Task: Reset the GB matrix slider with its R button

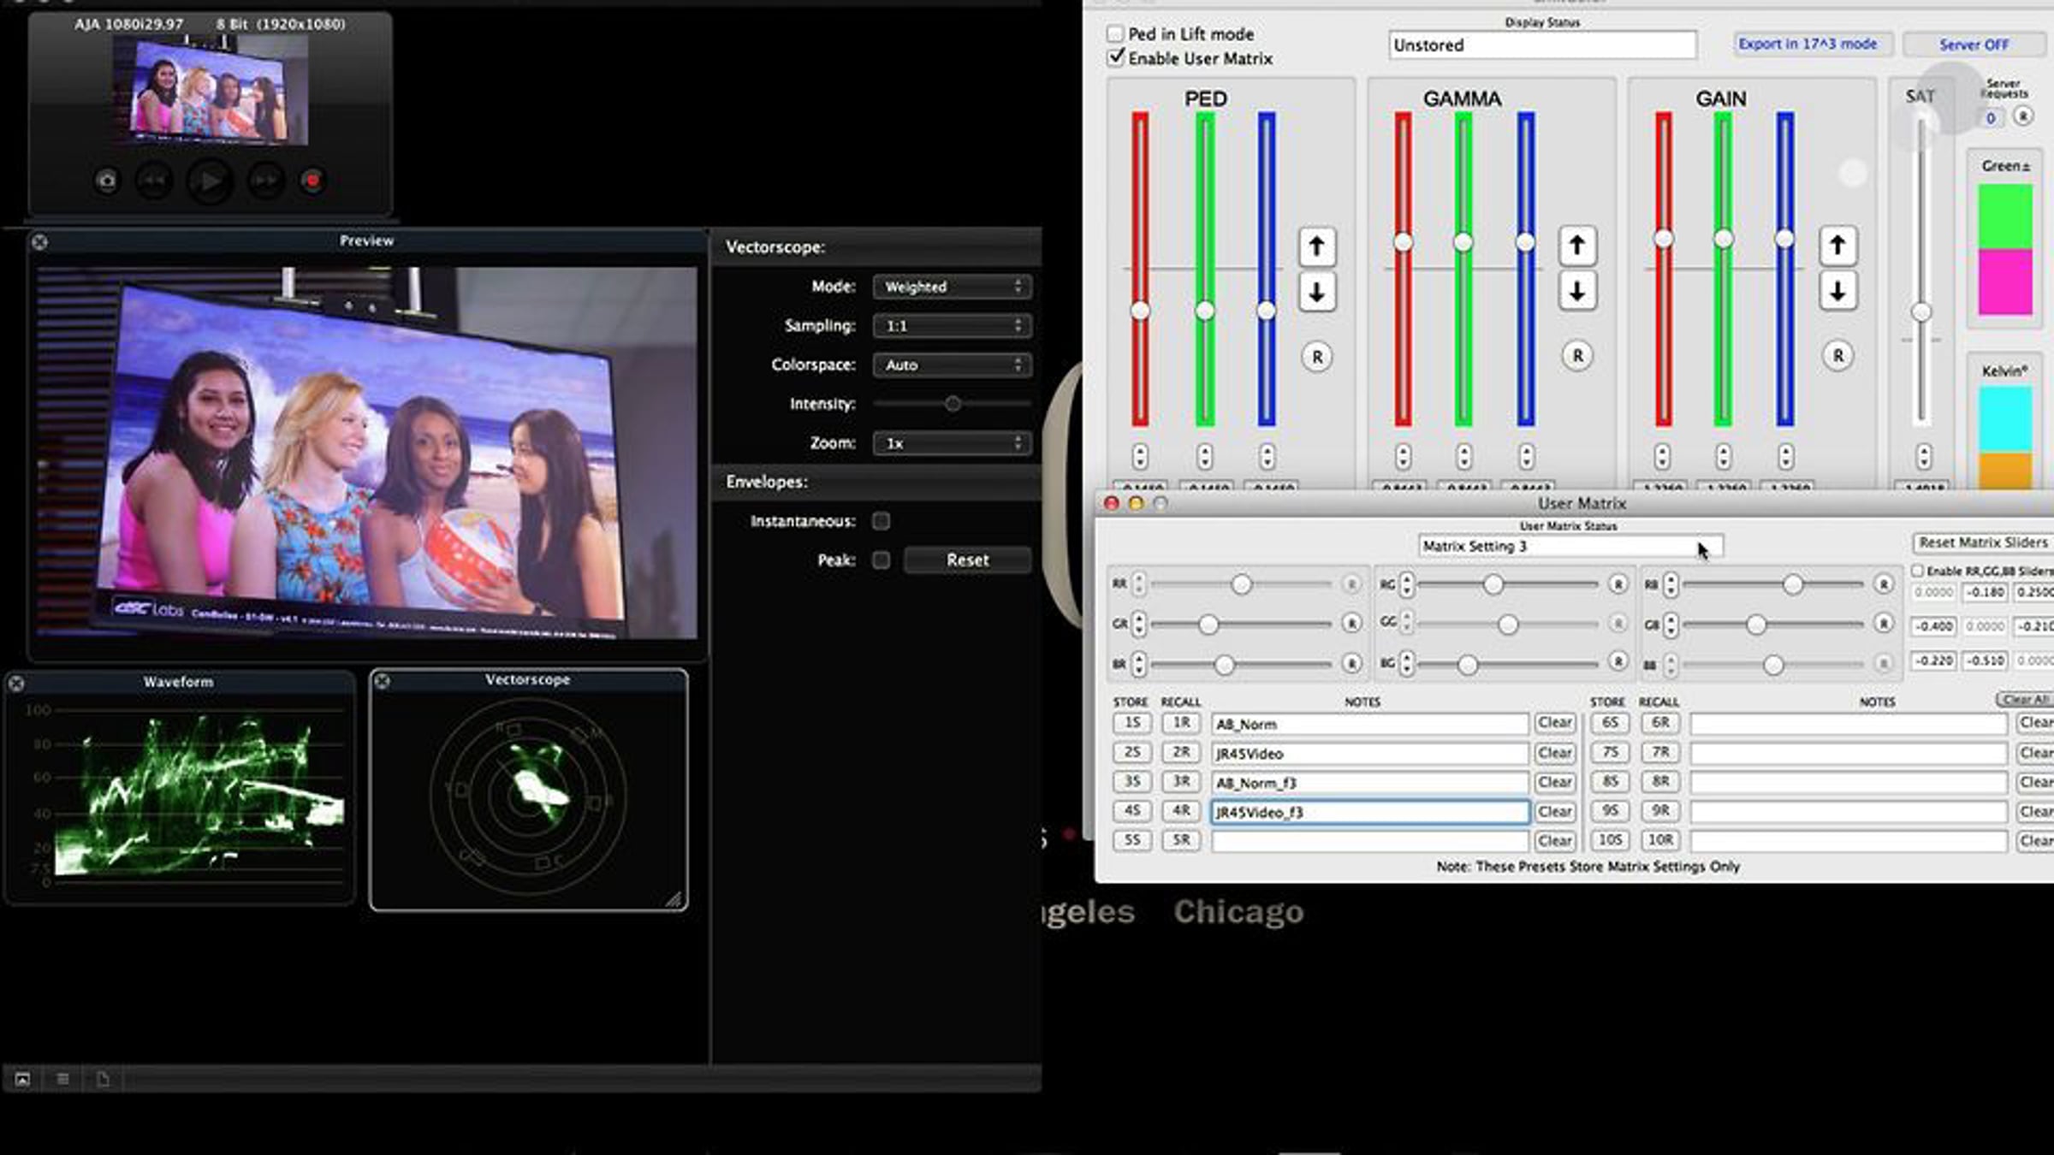Action: coord(1883,624)
